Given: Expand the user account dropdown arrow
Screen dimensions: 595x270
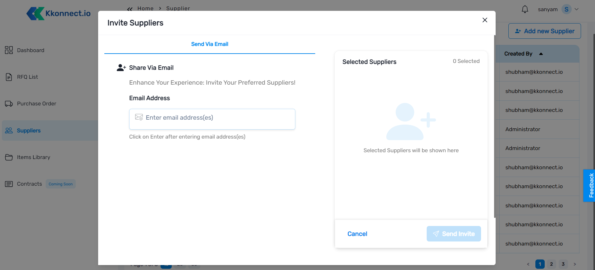Looking at the screenshot, I should click(577, 9).
